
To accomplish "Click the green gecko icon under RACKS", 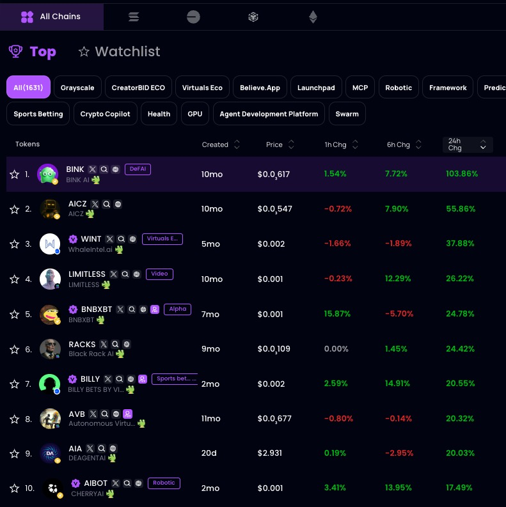I will coord(120,354).
